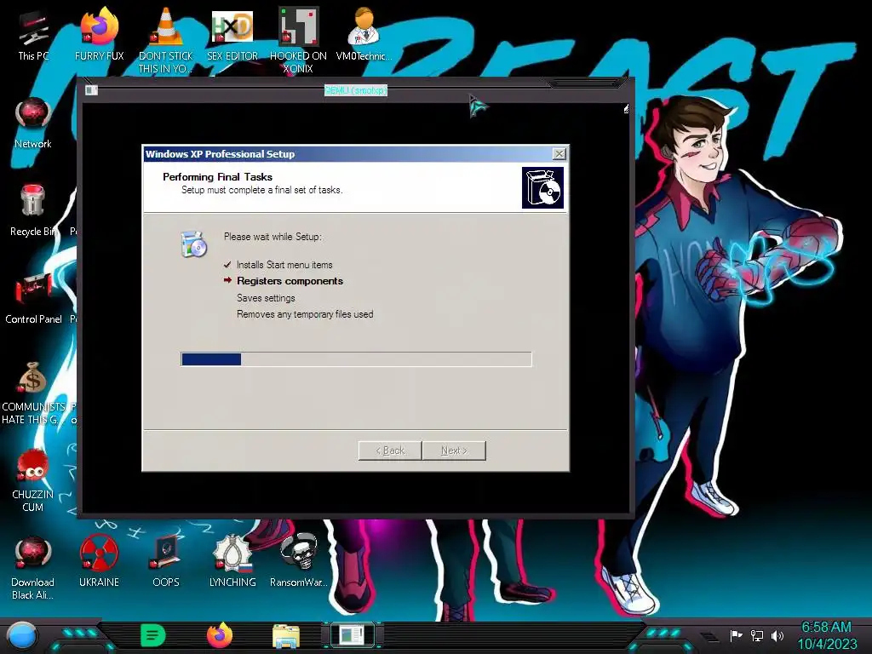Screen dimensions: 872x654
Task: Open the RansomWar skull shortcut
Action: pyautogui.click(x=299, y=562)
